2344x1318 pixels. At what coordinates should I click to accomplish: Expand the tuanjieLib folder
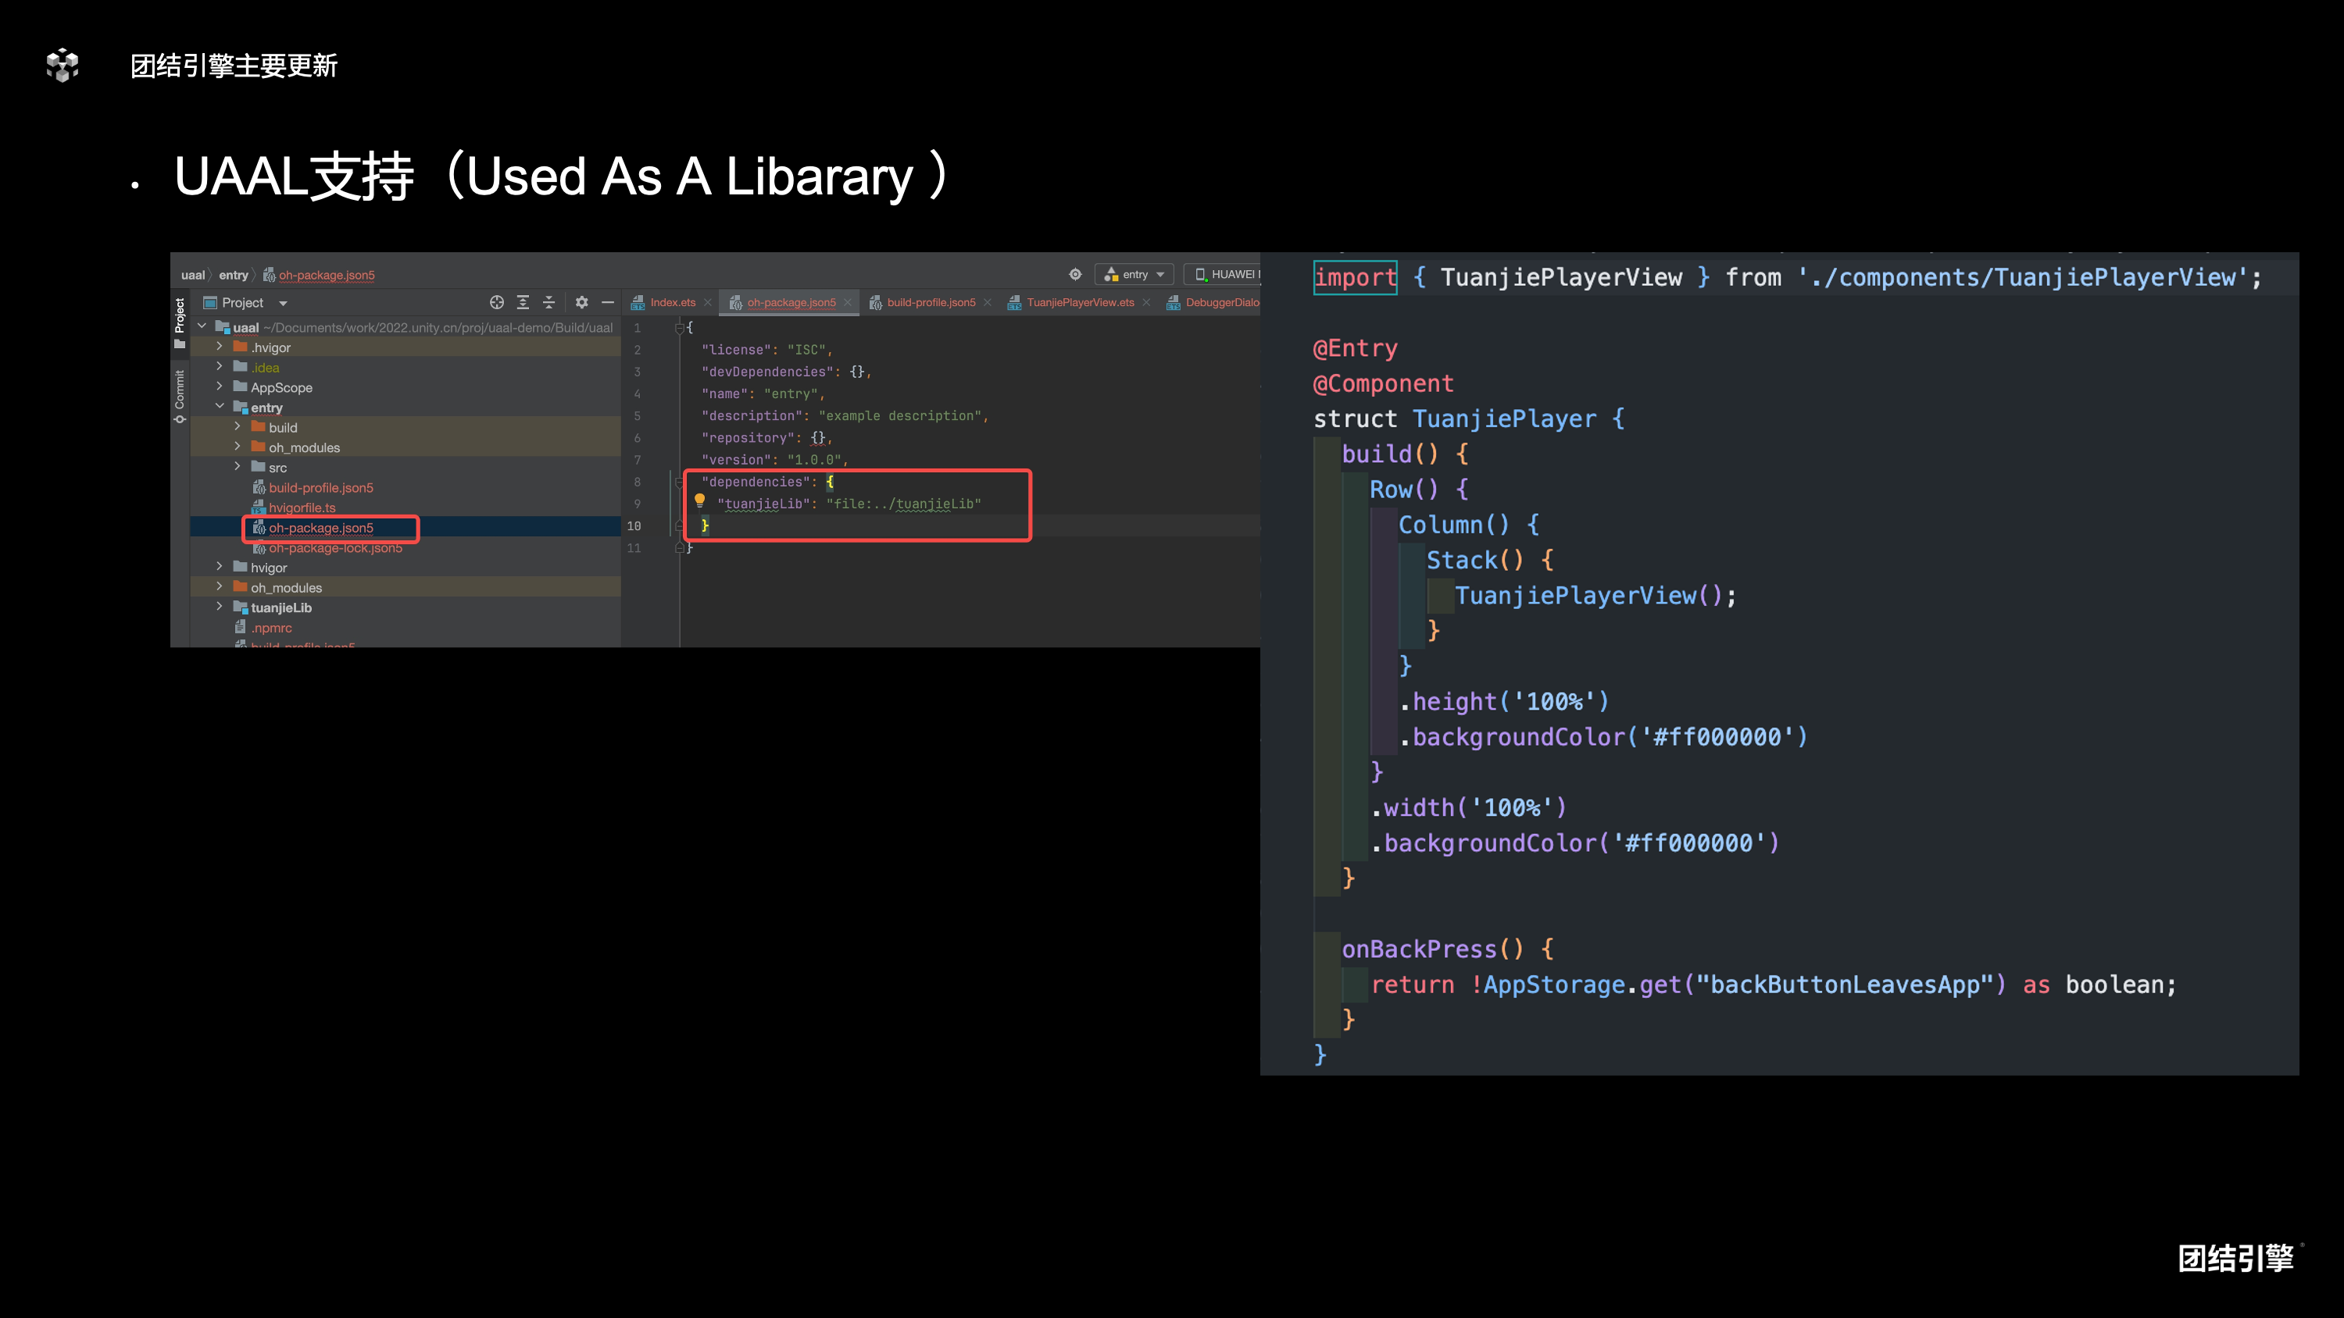(220, 607)
